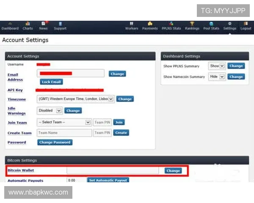Open Rankings trophy icon

pos(192,26)
